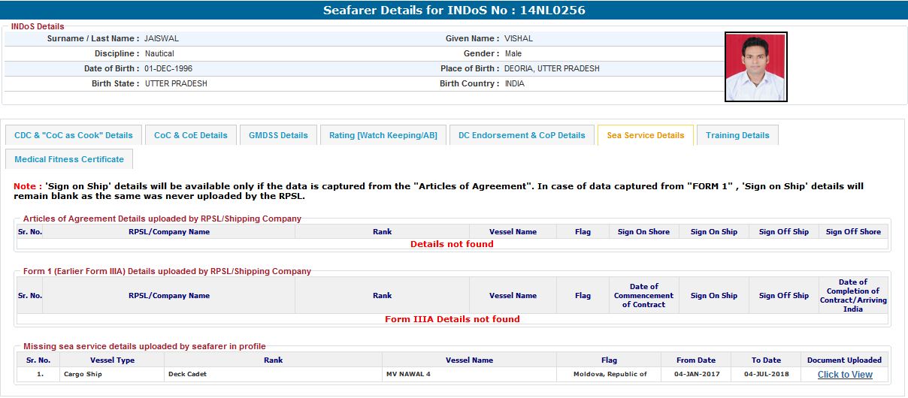Screen dimensions: 908x398
Task: Select the 04-JUL-2018 to date cell
Action: coord(766,375)
